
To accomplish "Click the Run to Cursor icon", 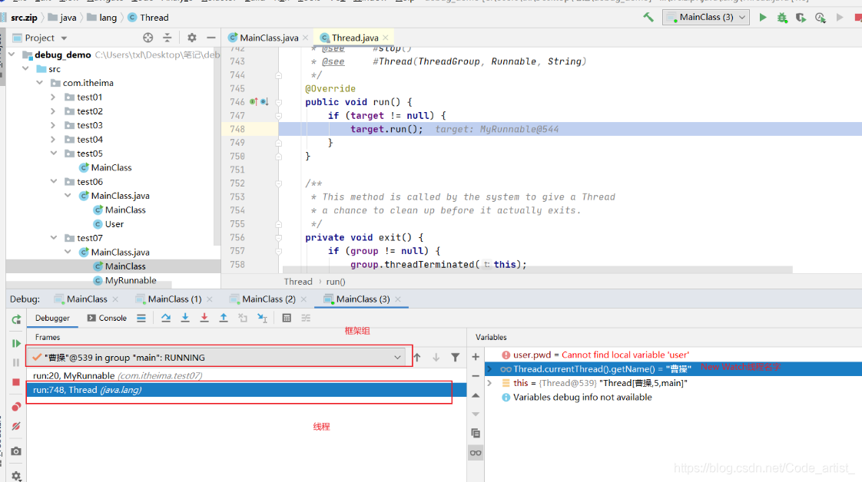I will (262, 318).
